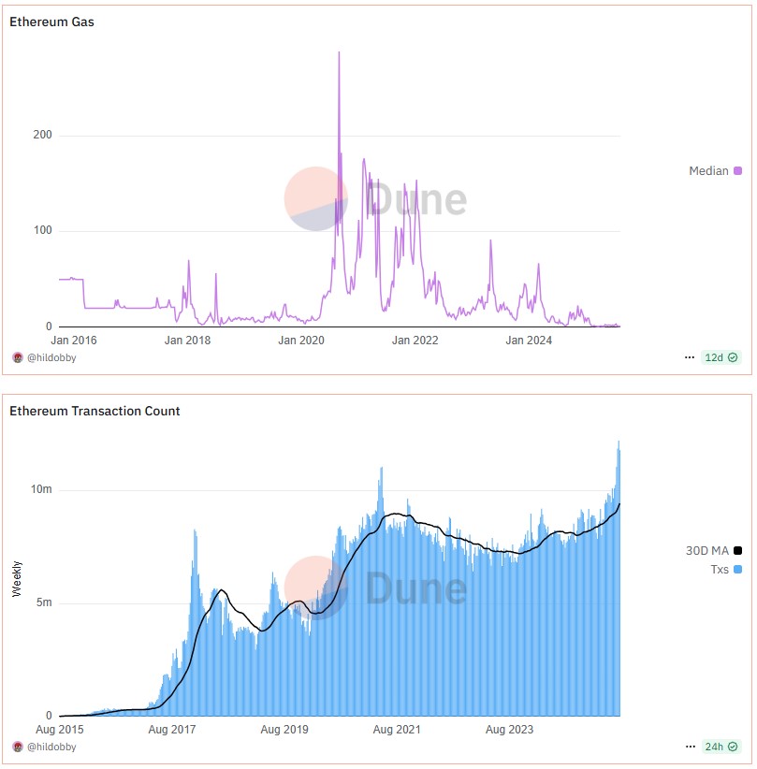This screenshot has height=769, width=757.
Task: Click the checkmark icon in the 24h badge
Action: click(x=733, y=747)
